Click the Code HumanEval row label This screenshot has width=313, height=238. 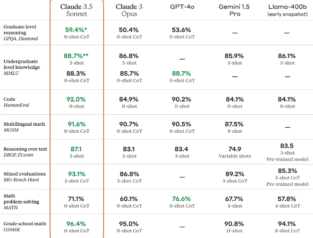coord(16,102)
